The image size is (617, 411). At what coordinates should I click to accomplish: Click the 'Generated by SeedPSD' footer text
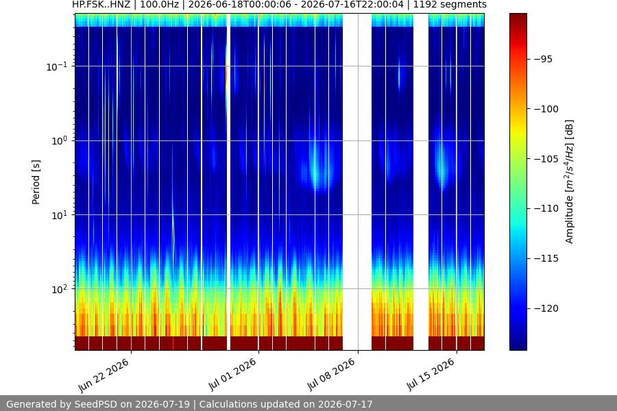pos(189,404)
